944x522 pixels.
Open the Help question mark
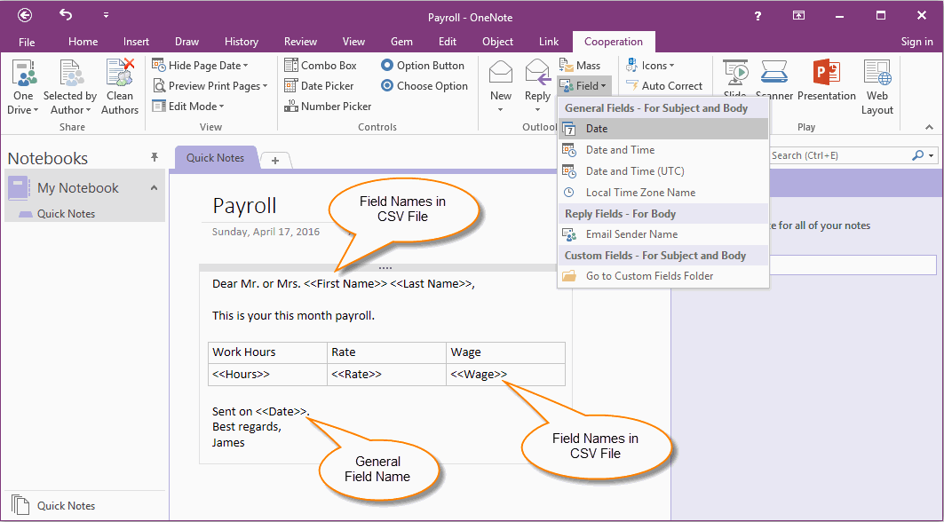tap(758, 16)
